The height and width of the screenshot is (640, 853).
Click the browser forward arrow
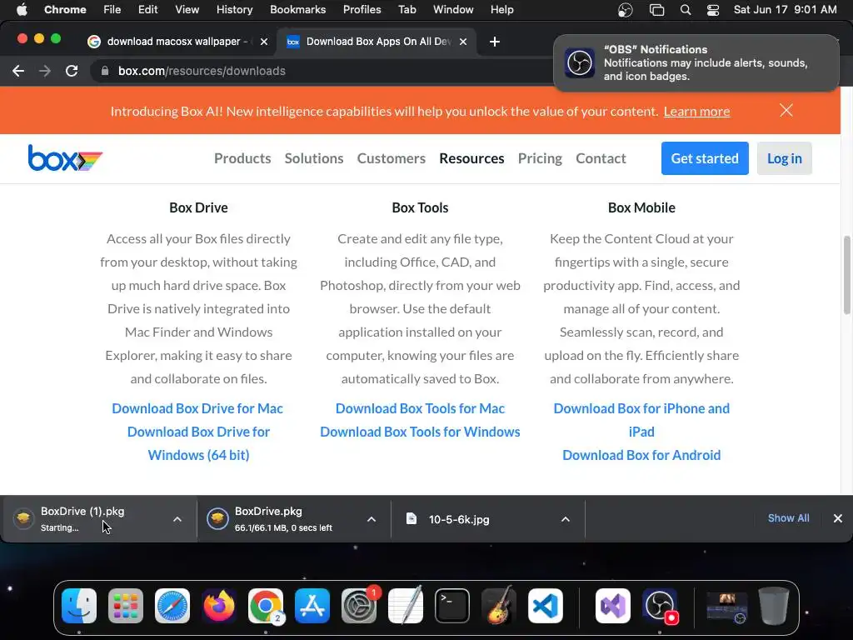[x=45, y=71]
